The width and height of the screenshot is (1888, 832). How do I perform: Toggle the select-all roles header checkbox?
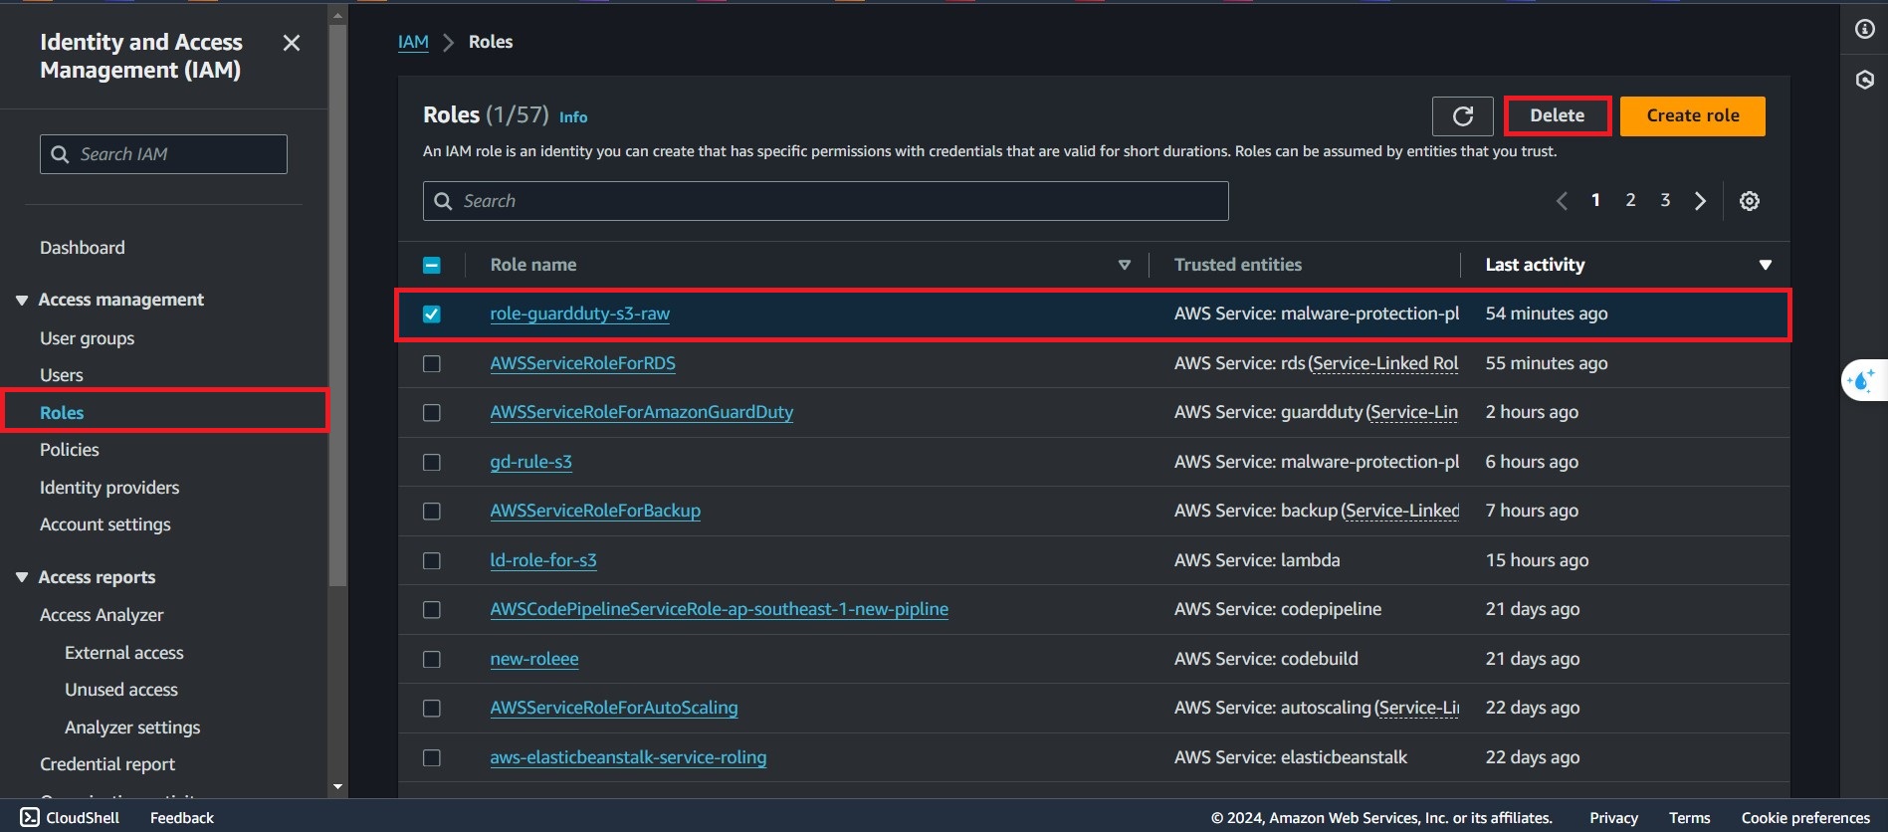point(432,266)
